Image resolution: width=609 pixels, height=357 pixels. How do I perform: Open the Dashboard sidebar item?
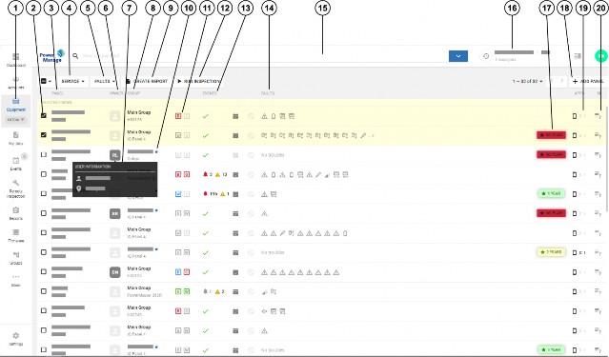[15, 60]
